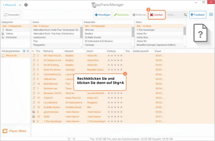Sort by Wertung column
The width and height of the screenshot is (215, 141).
tap(115, 51)
